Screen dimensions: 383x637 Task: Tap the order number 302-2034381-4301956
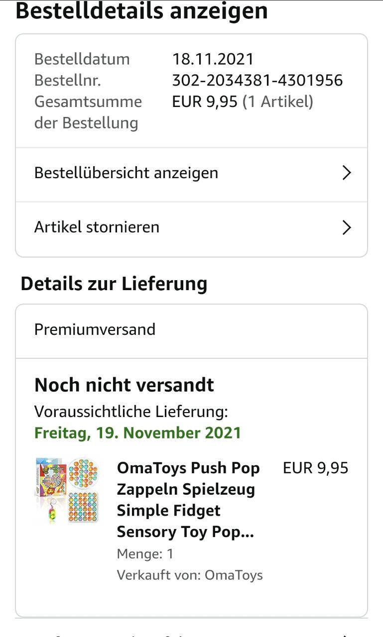pos(257,81)
